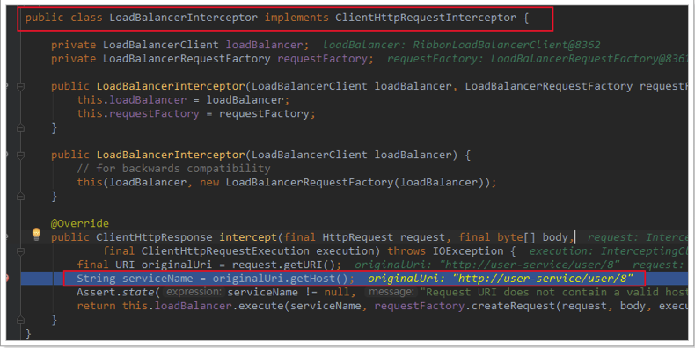
Task: Click 'new' keyword in this(...) call
Action: [209, 183]
